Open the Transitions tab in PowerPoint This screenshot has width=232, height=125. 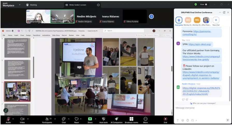37,35
